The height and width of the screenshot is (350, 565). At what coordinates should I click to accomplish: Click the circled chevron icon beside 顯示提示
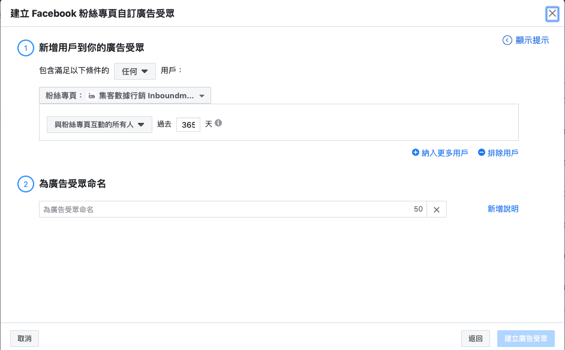[507, 40]
